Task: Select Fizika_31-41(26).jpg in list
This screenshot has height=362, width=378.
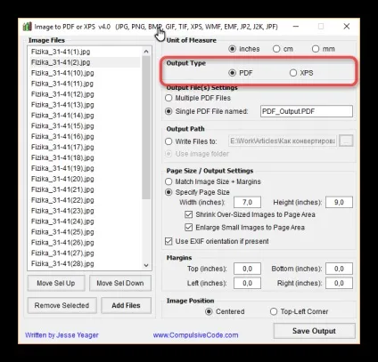Action: tap(85, 243)
